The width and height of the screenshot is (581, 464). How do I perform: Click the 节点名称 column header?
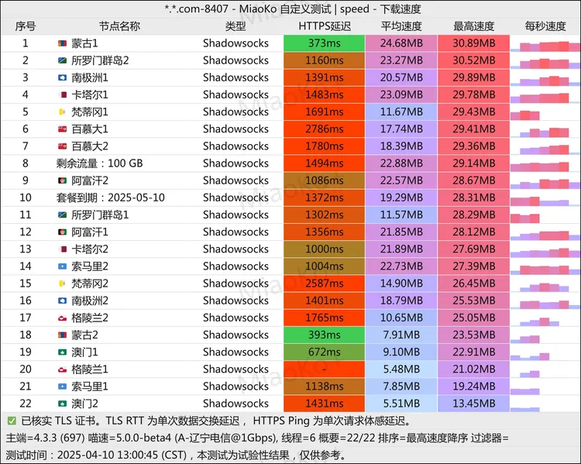(119, 26)
